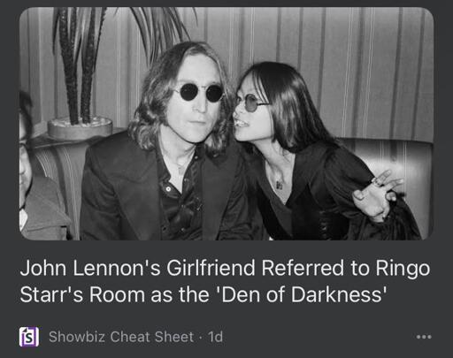Click the woman's tinted round glasses
This screenshot has height=358, width=453.
pos(250,103)
